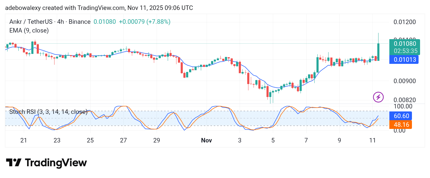Screen dimensions: 430x178
Task: Click the 11 date label on time axis
Action: coord(372,140)
